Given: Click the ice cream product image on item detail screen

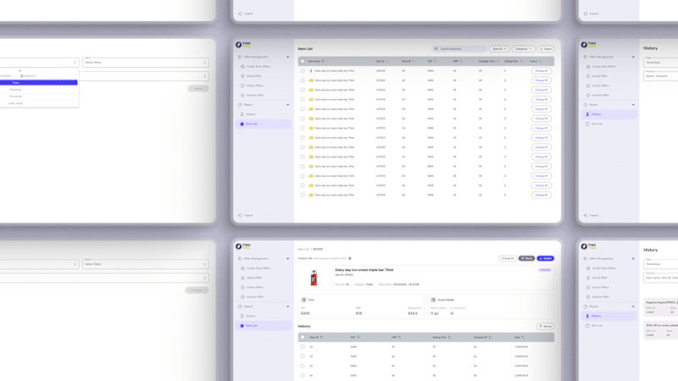Looking at the screenshot, I should pos(314,278).
